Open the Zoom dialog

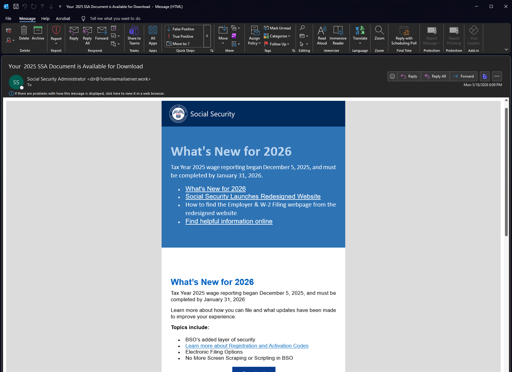point(379,33)
